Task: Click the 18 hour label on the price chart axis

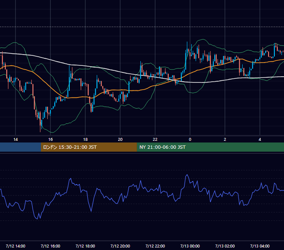Action: pyautogui.click(x=85, y=139)
